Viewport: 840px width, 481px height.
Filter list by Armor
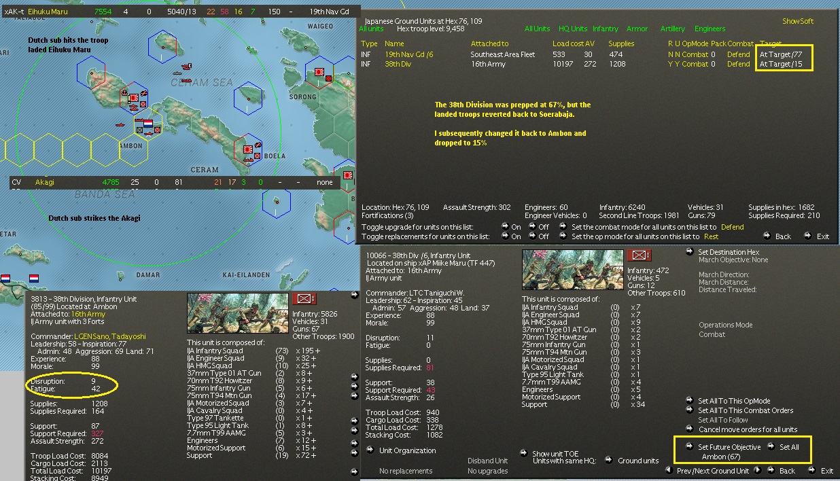coord(637,29)
